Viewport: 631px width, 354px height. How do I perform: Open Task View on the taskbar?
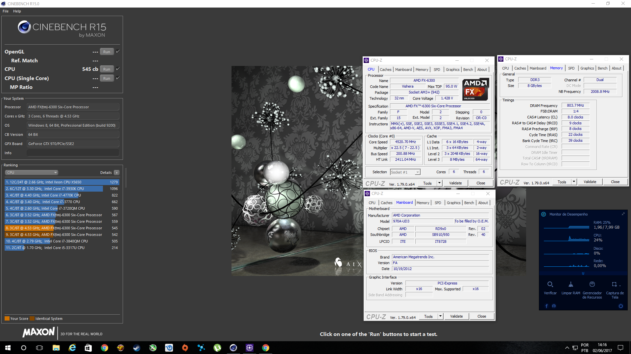point(39,348)
